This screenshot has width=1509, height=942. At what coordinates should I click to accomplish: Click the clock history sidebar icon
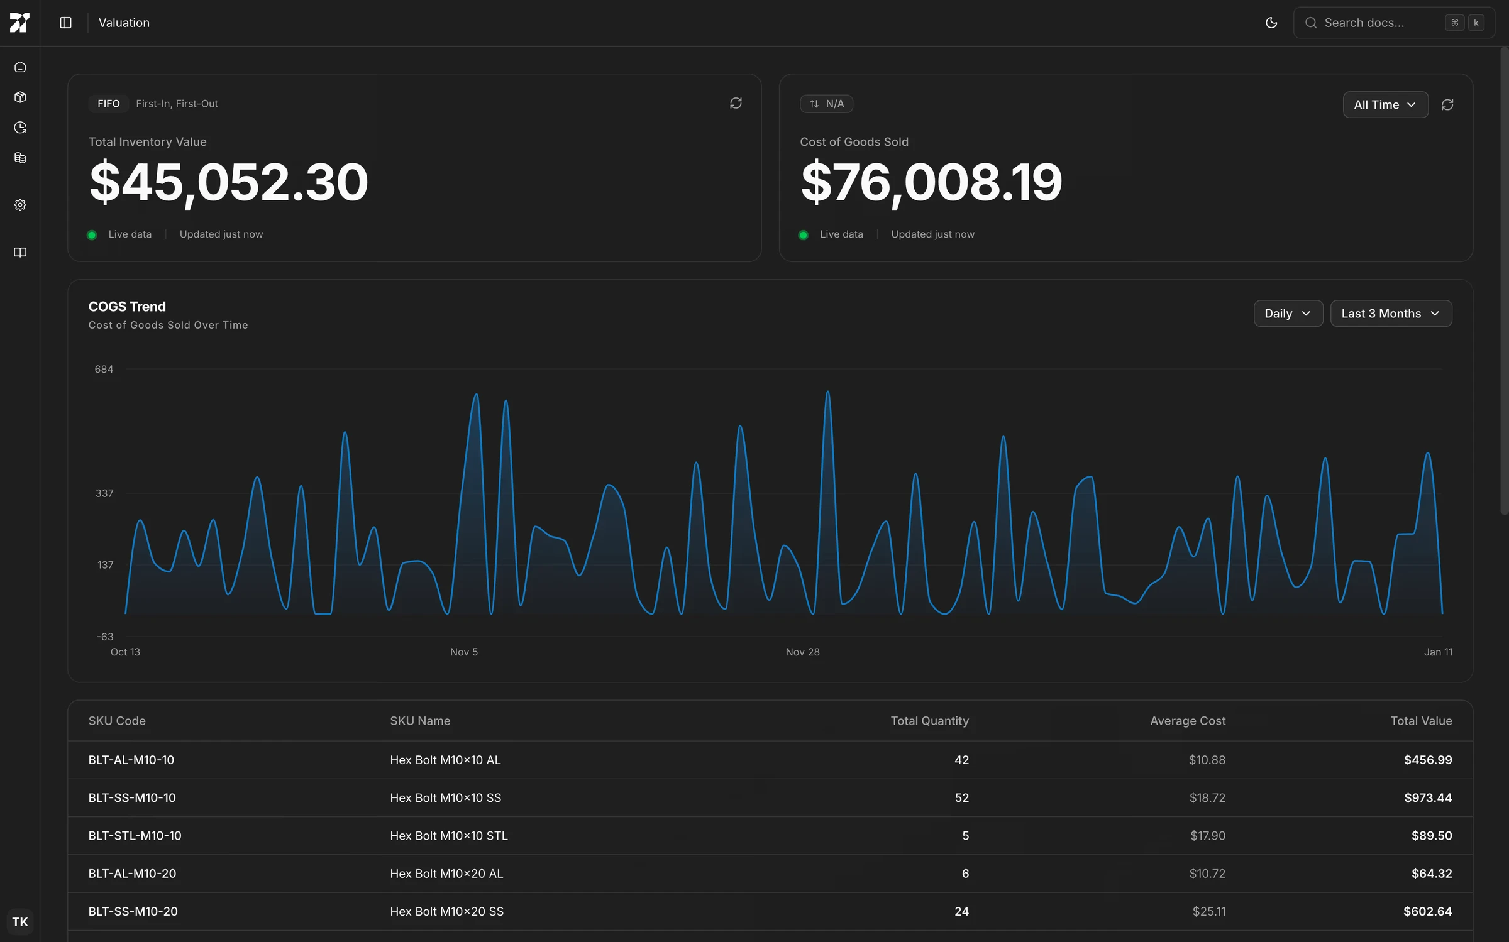[x=20, y=128]
